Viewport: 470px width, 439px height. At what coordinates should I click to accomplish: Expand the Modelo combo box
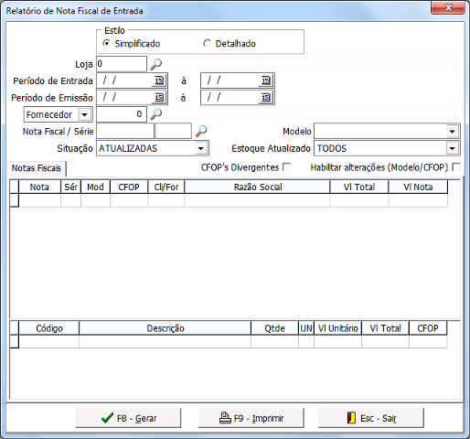coord(453,132)
